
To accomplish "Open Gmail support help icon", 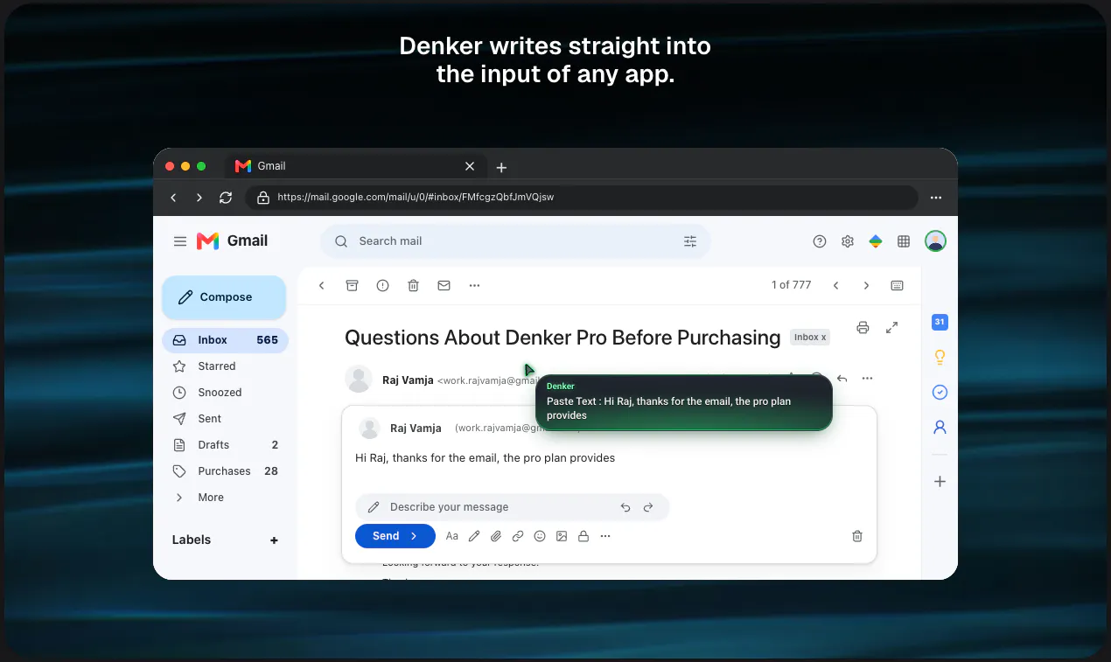I will [820, 241].
